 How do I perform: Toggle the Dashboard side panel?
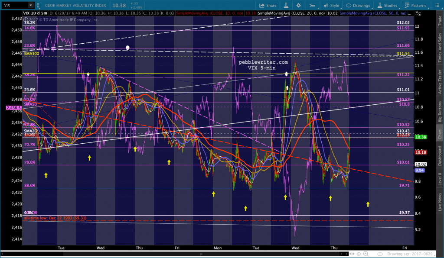click(x=439, y=156)
